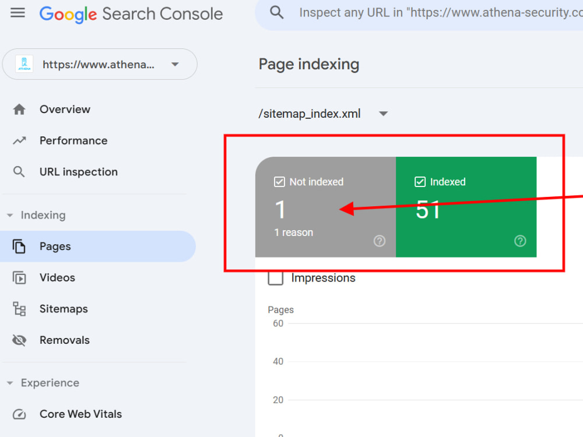Click the Sitemaps tree icon
Screen dimensions: 583x437
[x=19, y=309]
